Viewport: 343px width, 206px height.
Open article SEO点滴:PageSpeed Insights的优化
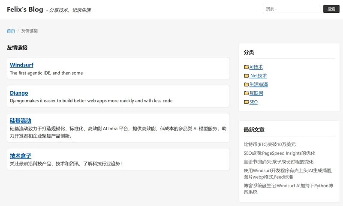point(280,153)
